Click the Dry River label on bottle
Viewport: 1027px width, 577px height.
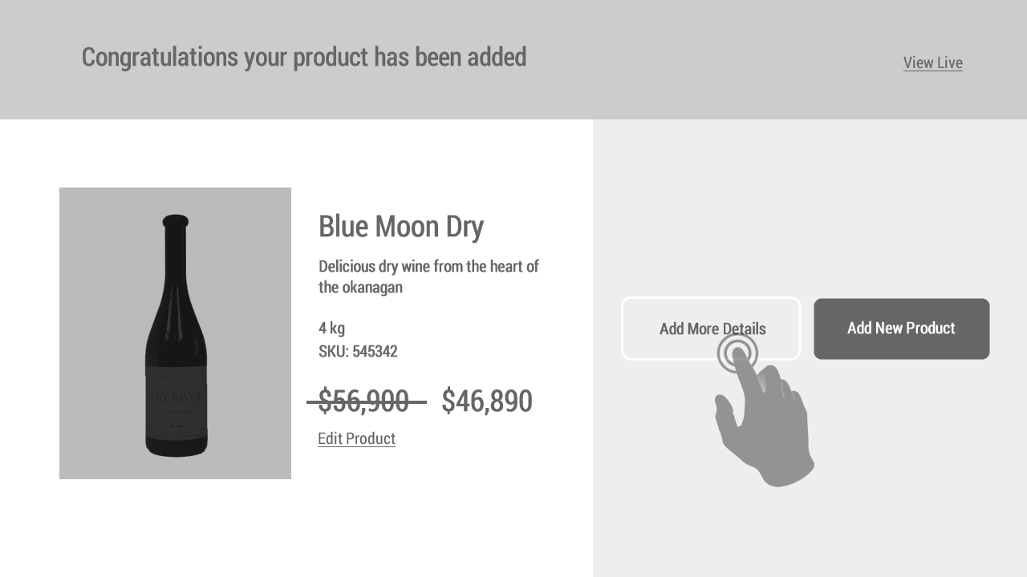(177, 398)
